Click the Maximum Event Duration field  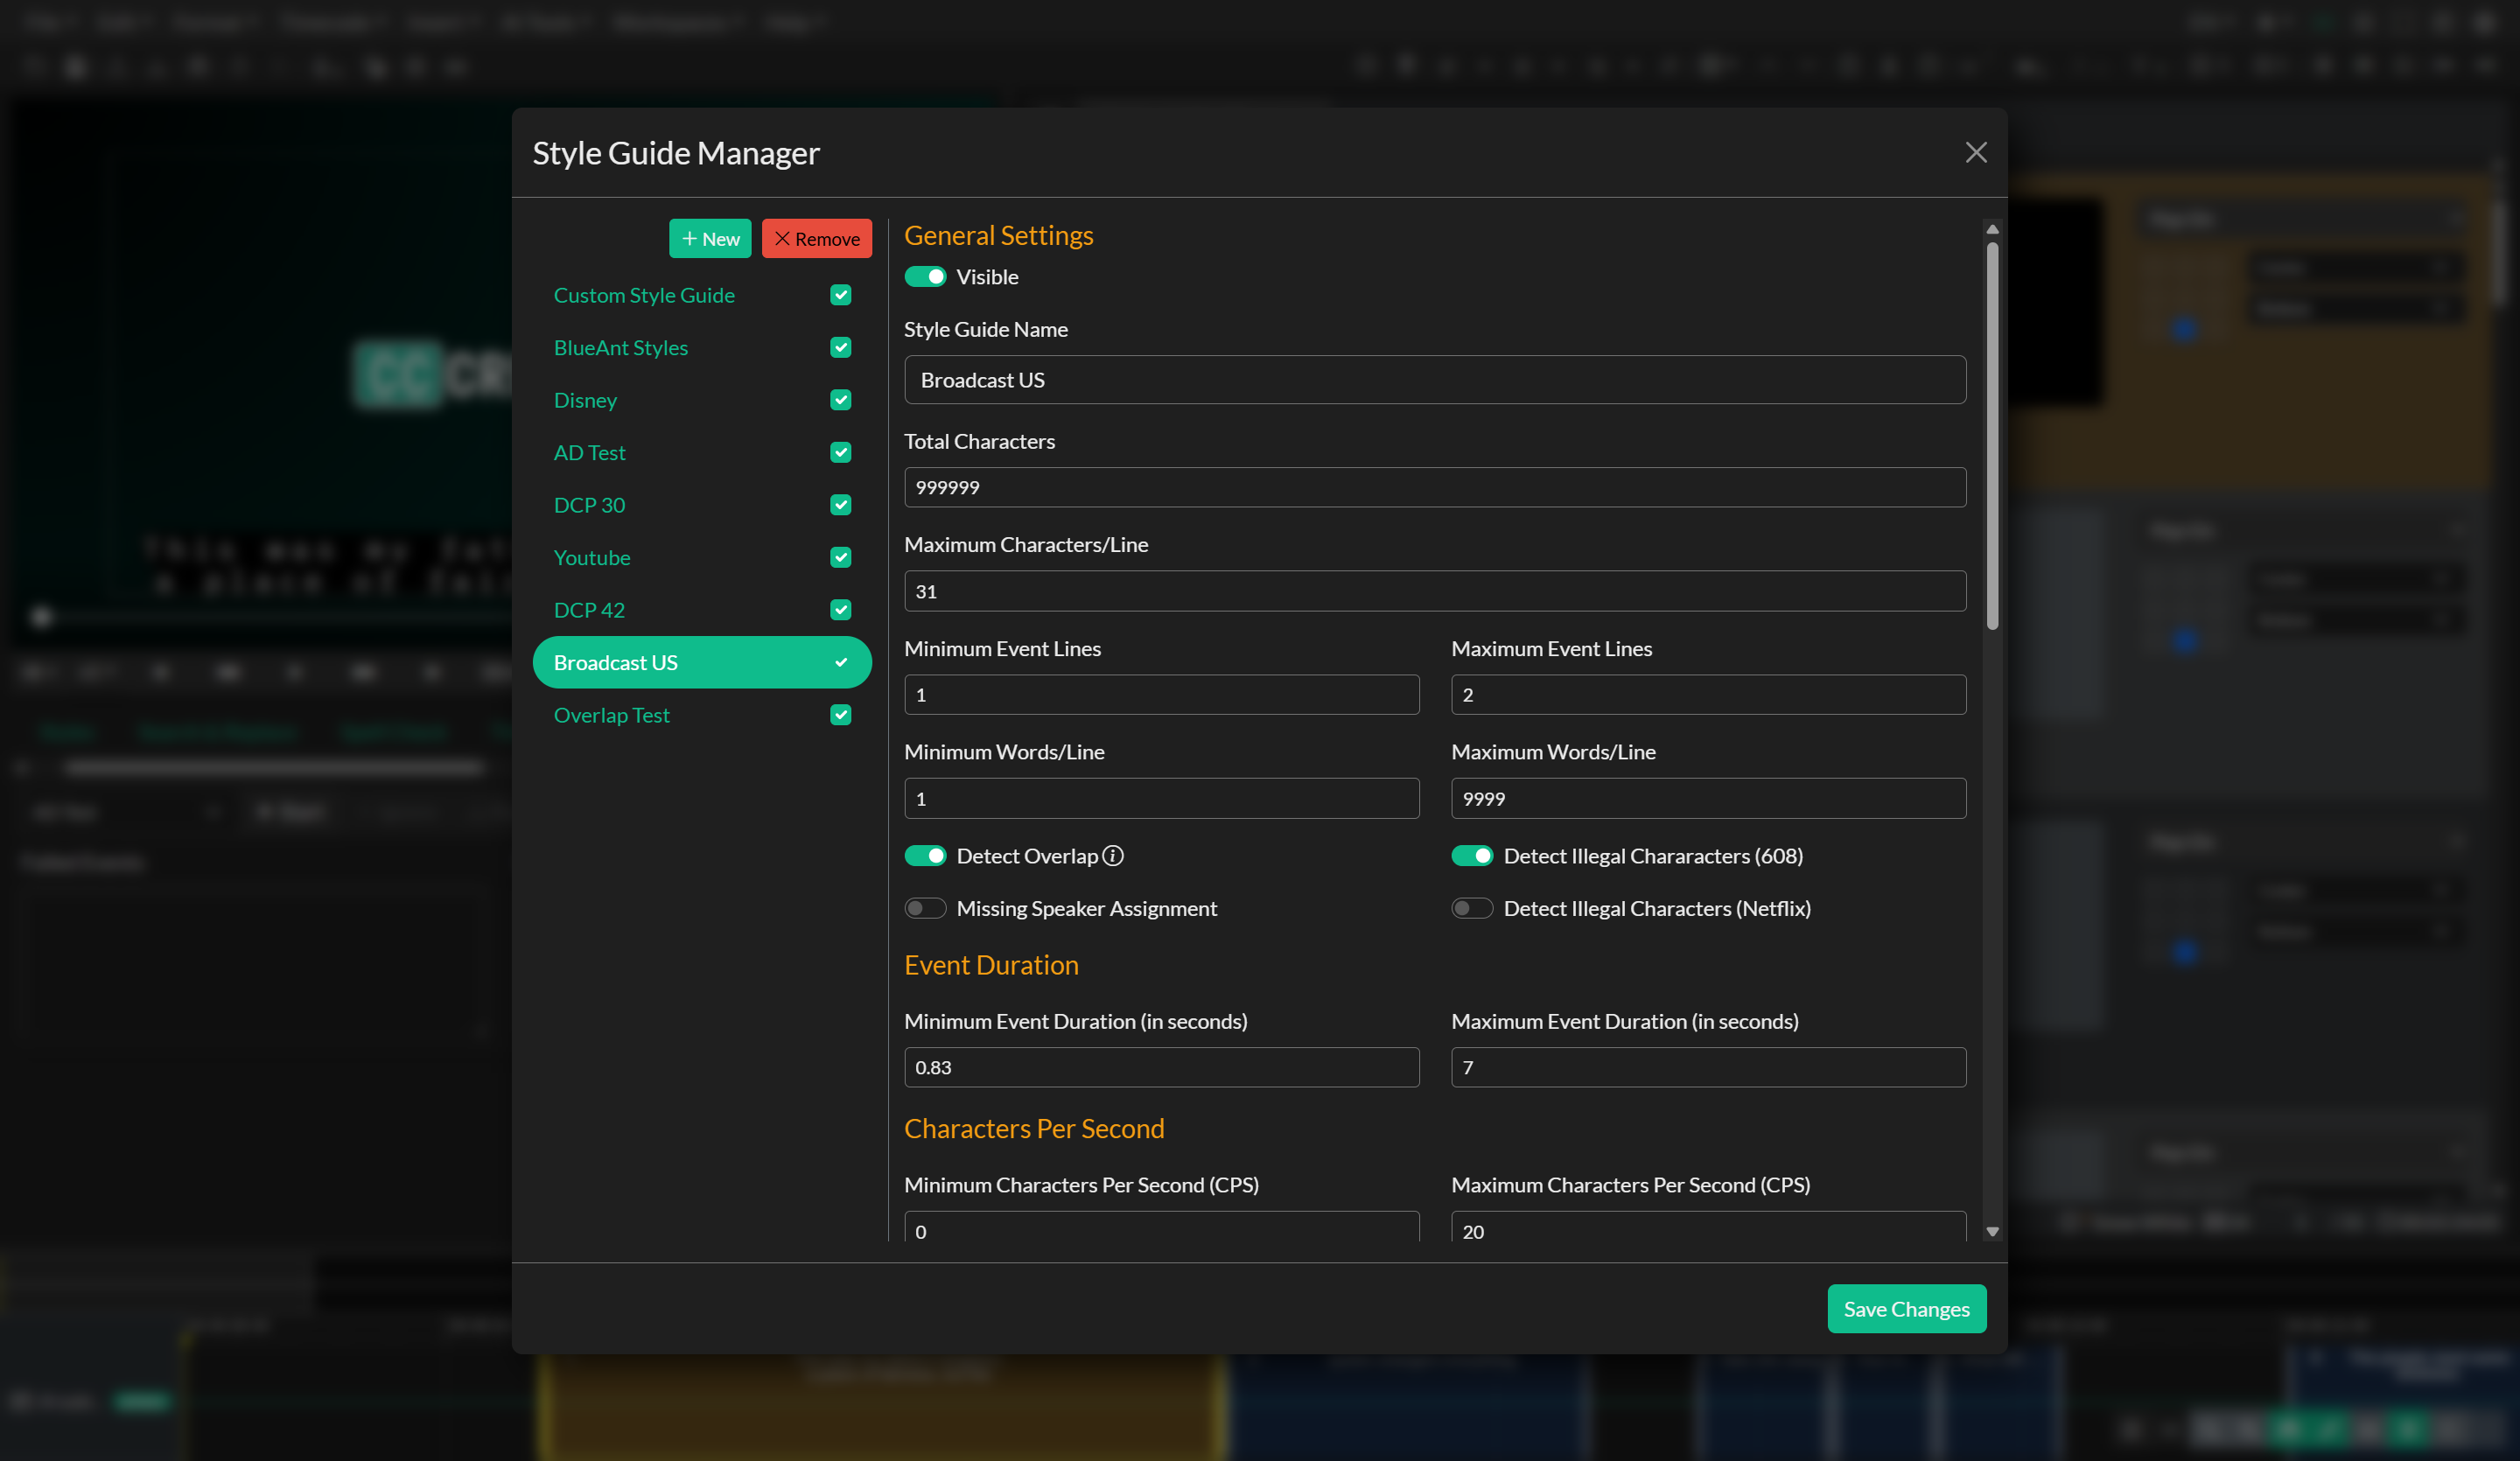(x=1708, y=1067)
